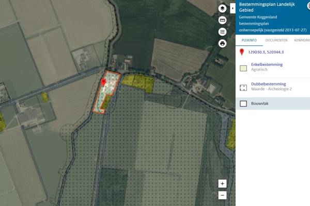Open the DOCUMENTEN tab
The width and height of the screenshot is (310, 206).
point(276,40)
